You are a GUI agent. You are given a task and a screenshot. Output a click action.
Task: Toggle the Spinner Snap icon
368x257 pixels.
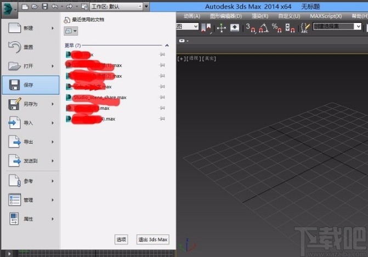point(290,28)
